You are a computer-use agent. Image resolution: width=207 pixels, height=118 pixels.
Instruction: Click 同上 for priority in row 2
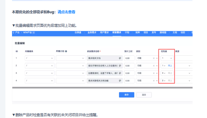click(x=170, y=66)
